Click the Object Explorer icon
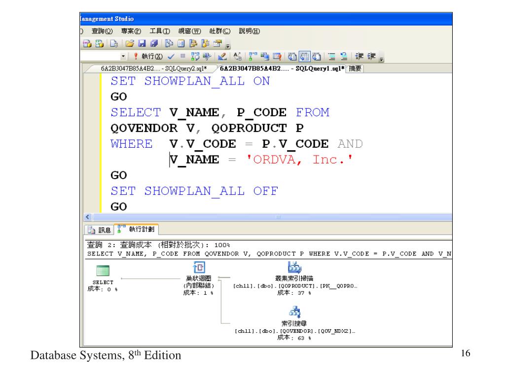The height and width of the screenshot is (378, 505). tap(193, 43)
